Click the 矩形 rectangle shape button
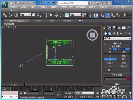Screen dimensions: 133x100 point(124,52)
